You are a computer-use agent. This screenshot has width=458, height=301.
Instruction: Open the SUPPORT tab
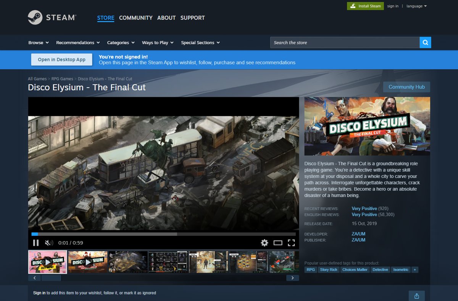192,18
